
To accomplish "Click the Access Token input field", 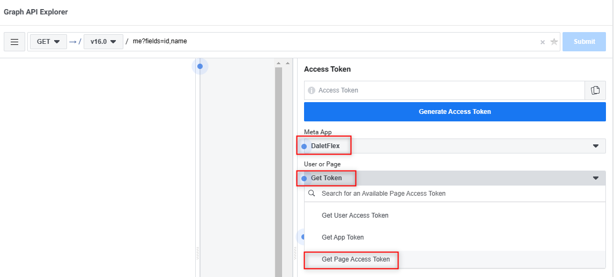I will click(445, 90).
